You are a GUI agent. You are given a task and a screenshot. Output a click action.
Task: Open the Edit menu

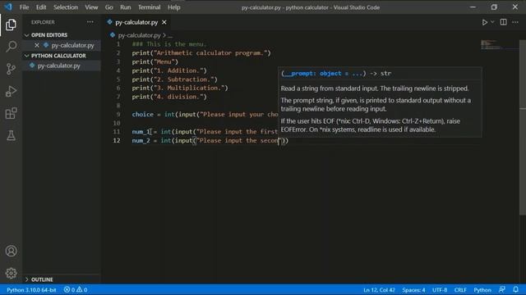click(x=41, y=7)
